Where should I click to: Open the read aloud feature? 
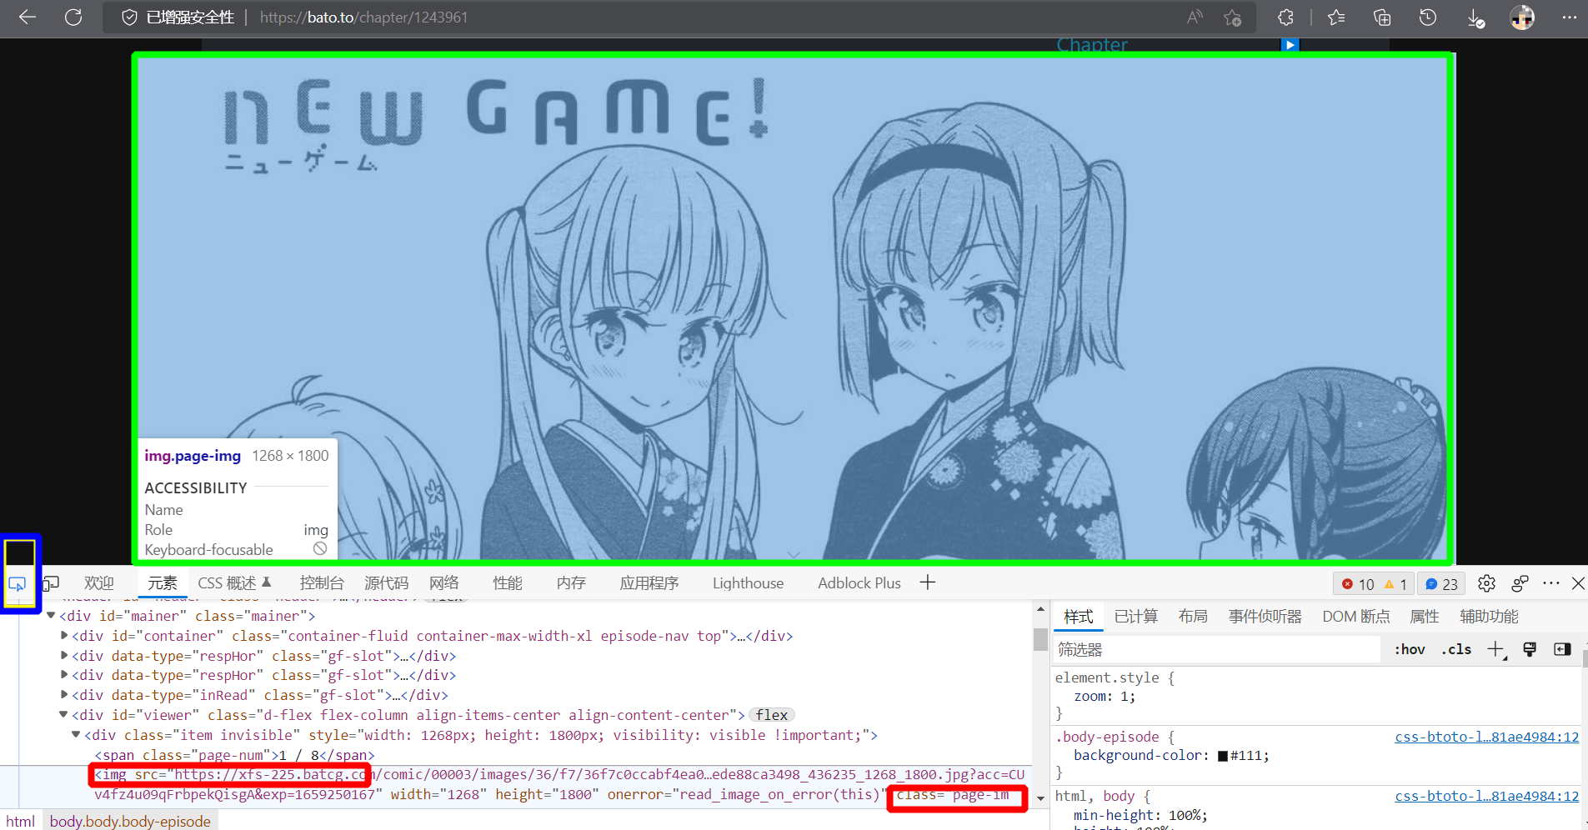[x=1195, y=17]
